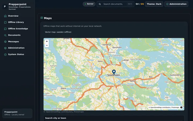Click the System Status checkmark icon
This screenshot has width=193, height=121.
point(5,54)
